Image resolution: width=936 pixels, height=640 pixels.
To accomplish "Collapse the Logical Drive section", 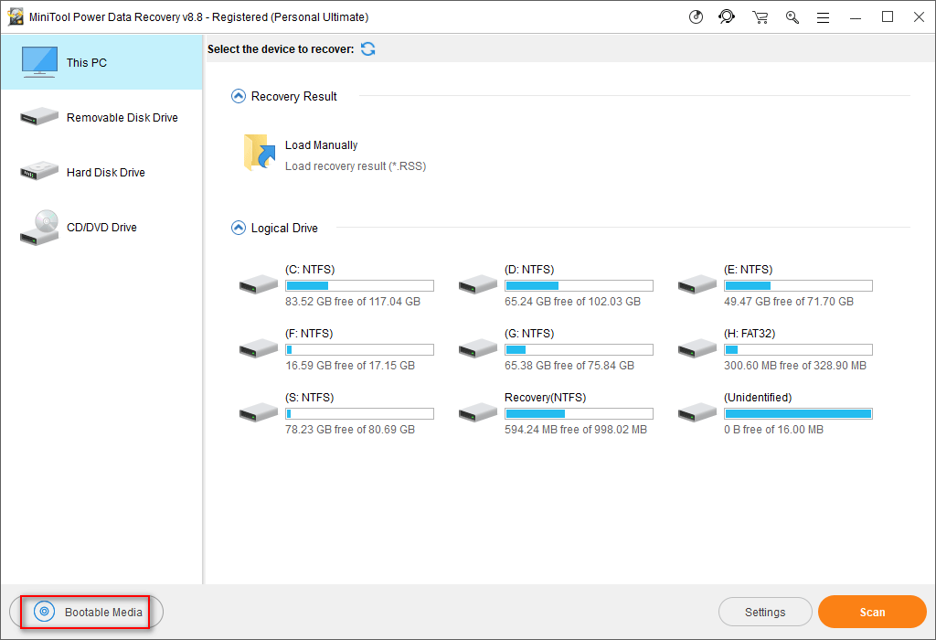I will (238, 227).
